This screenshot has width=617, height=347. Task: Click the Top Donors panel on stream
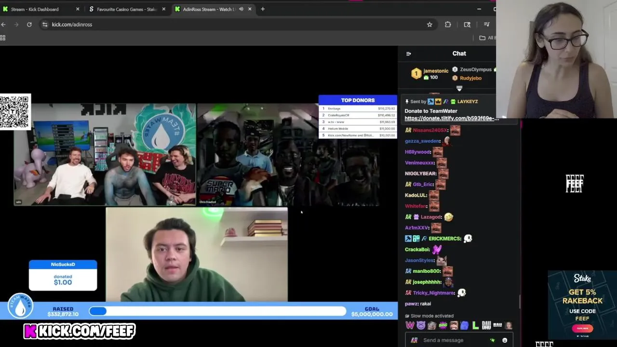tap(358, 117)
